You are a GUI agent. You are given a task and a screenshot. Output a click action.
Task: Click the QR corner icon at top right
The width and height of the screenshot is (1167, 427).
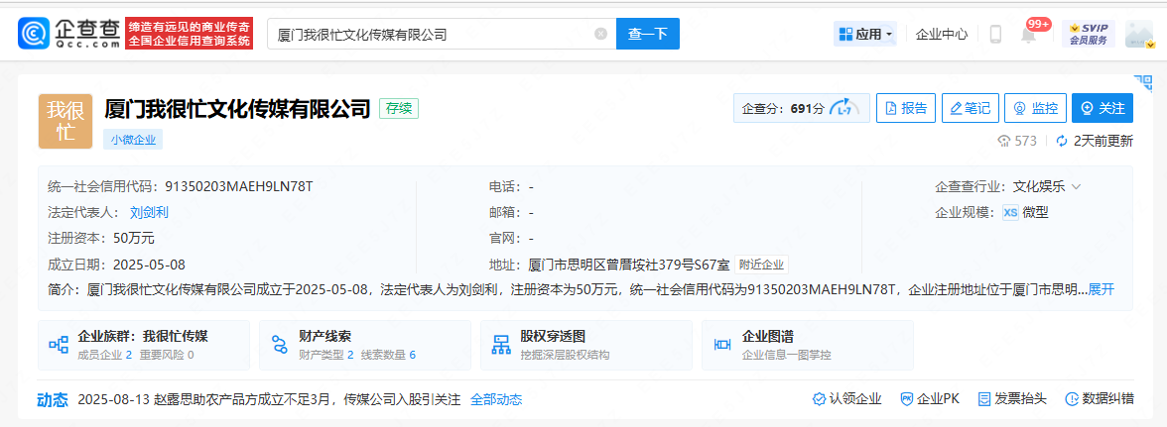(1142, 82)
